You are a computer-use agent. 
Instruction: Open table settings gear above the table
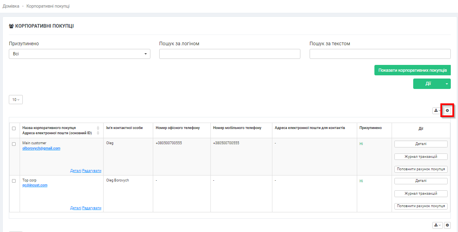click(x=447, y=111)
